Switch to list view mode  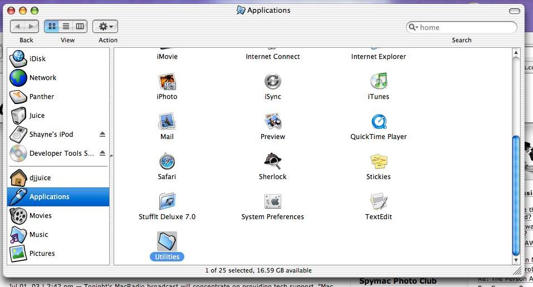(x=66, y=26)
